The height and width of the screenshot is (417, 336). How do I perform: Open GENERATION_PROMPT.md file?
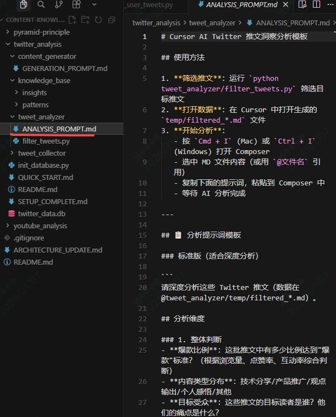(x=64, y=69)
